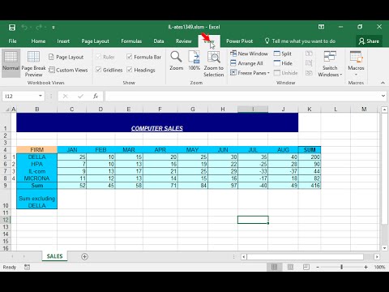Click the 100% zoom level in status bar
The height and width of the screenshot is (292, 389).
(379, 267)
